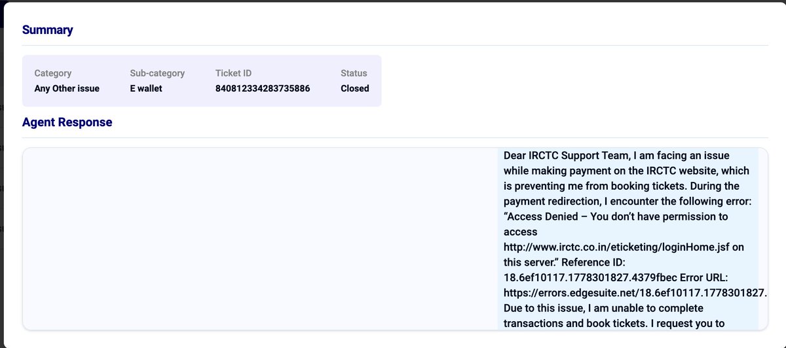Select the Category label
Viewport: 786px width, 348px height.
click(53, 73)
